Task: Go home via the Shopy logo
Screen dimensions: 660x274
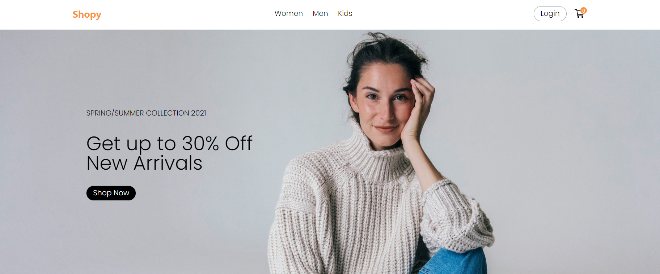Action: tap(87, 14)
